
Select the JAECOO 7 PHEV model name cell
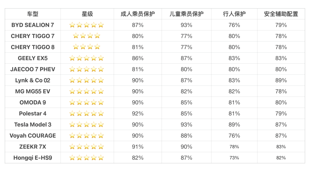(32, 69)
